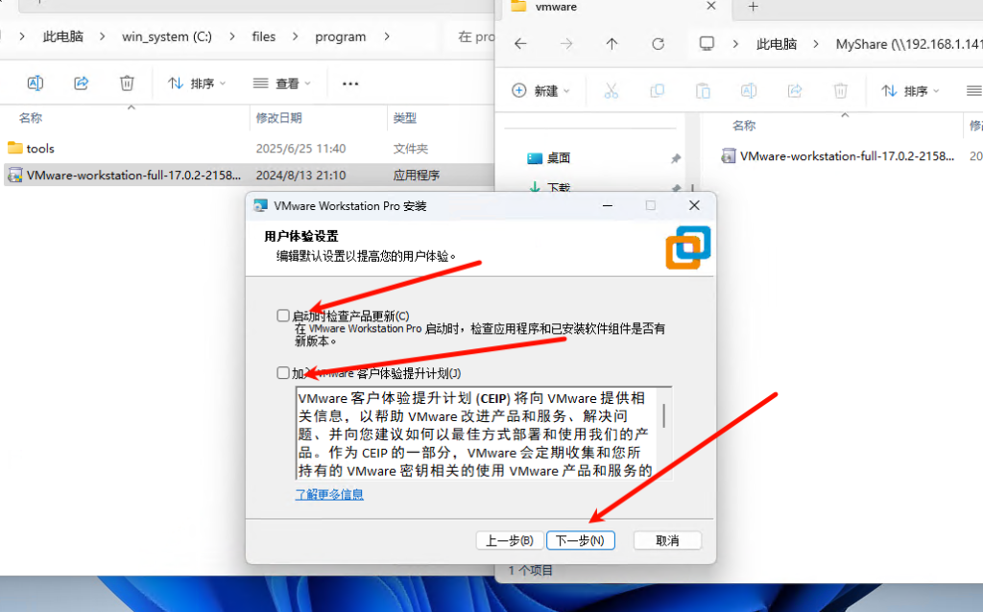Open the 了解更多信息 link

329,494
